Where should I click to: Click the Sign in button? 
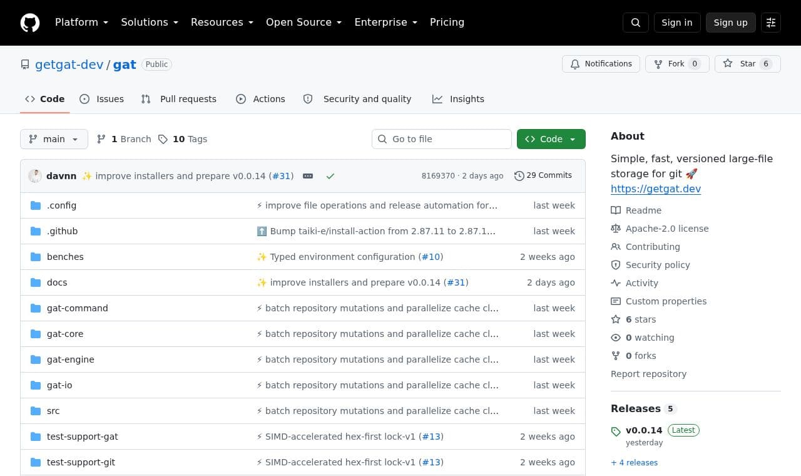tap(677, 23)
